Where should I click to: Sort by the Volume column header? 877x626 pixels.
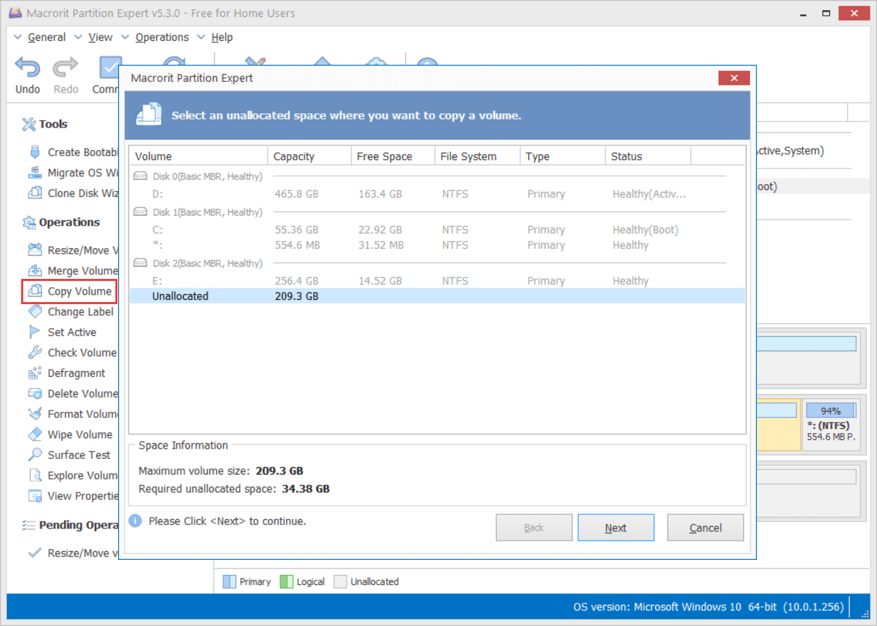pos(199,156)
